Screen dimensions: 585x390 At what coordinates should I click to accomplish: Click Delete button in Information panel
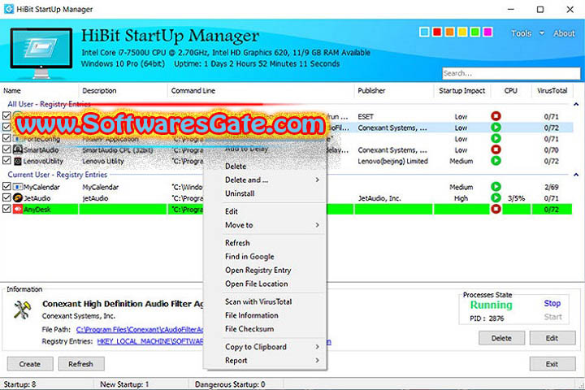[501, 338]
